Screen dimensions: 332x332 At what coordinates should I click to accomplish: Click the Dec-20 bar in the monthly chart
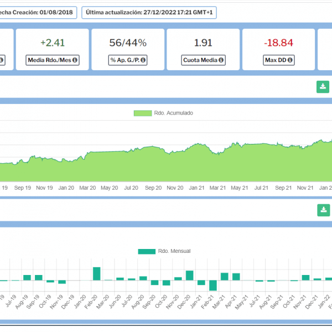[x=189, y=276]
